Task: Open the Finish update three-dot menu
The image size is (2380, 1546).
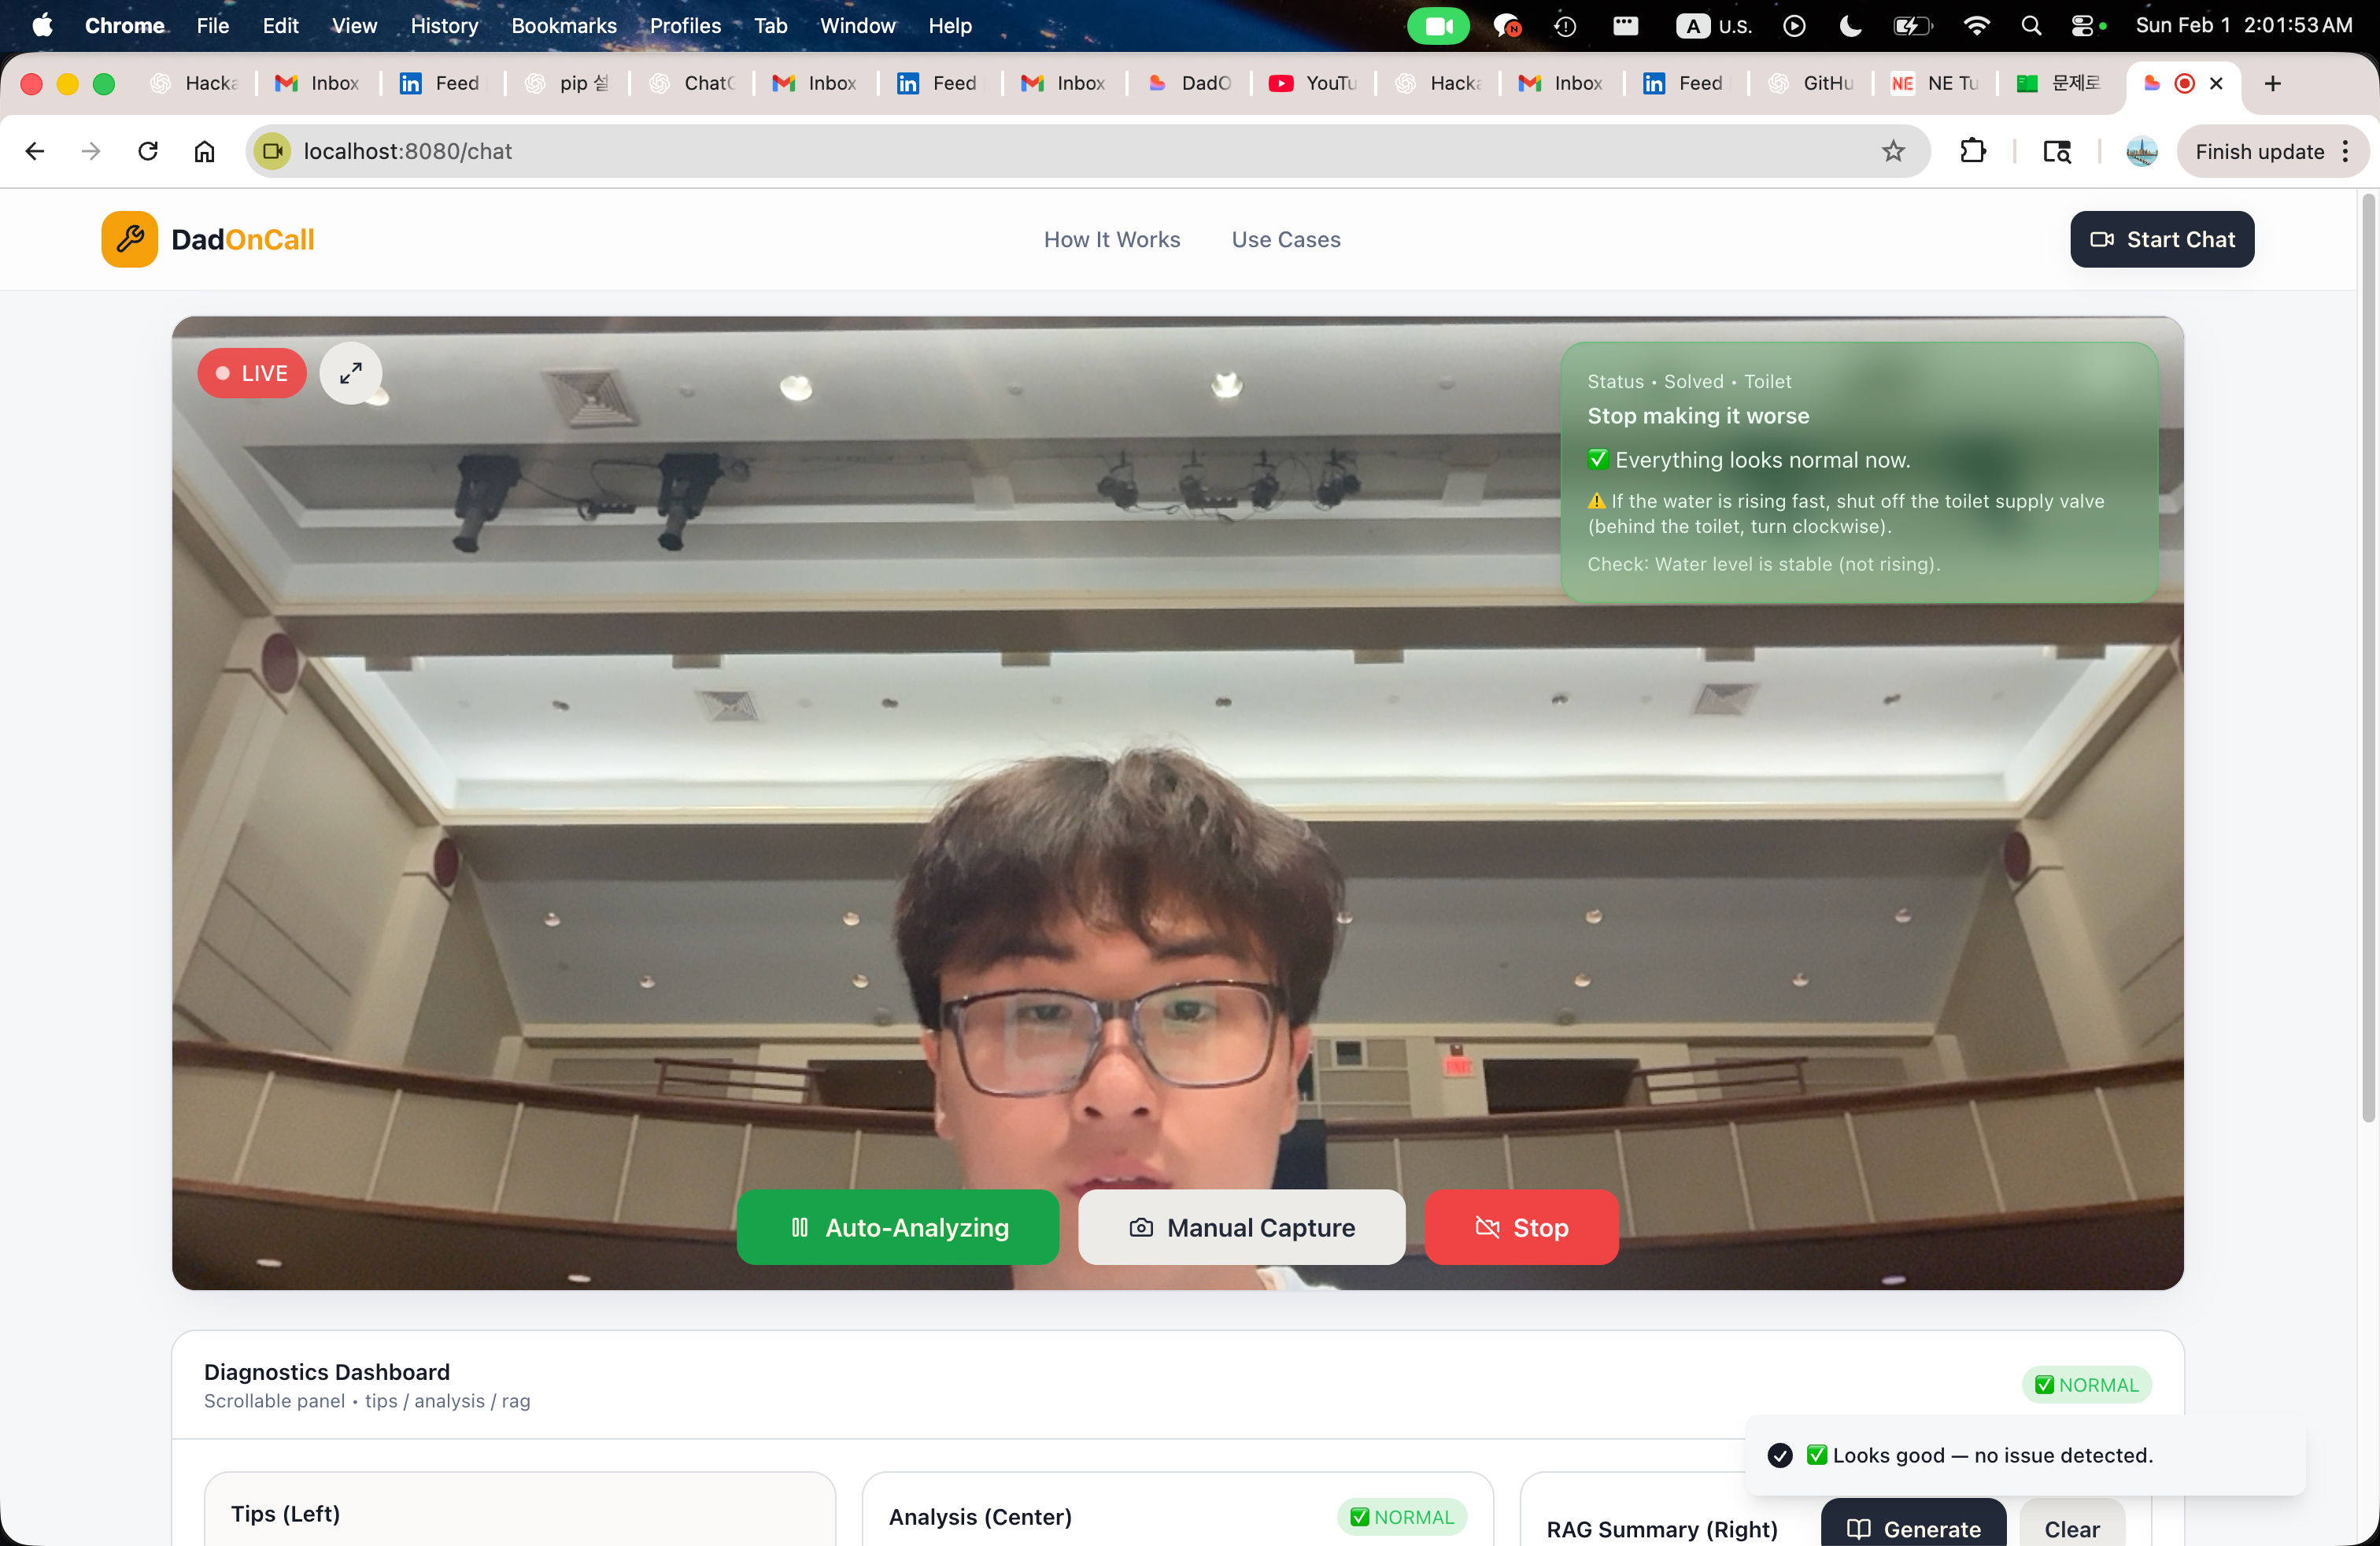Action: (2345, 151)
